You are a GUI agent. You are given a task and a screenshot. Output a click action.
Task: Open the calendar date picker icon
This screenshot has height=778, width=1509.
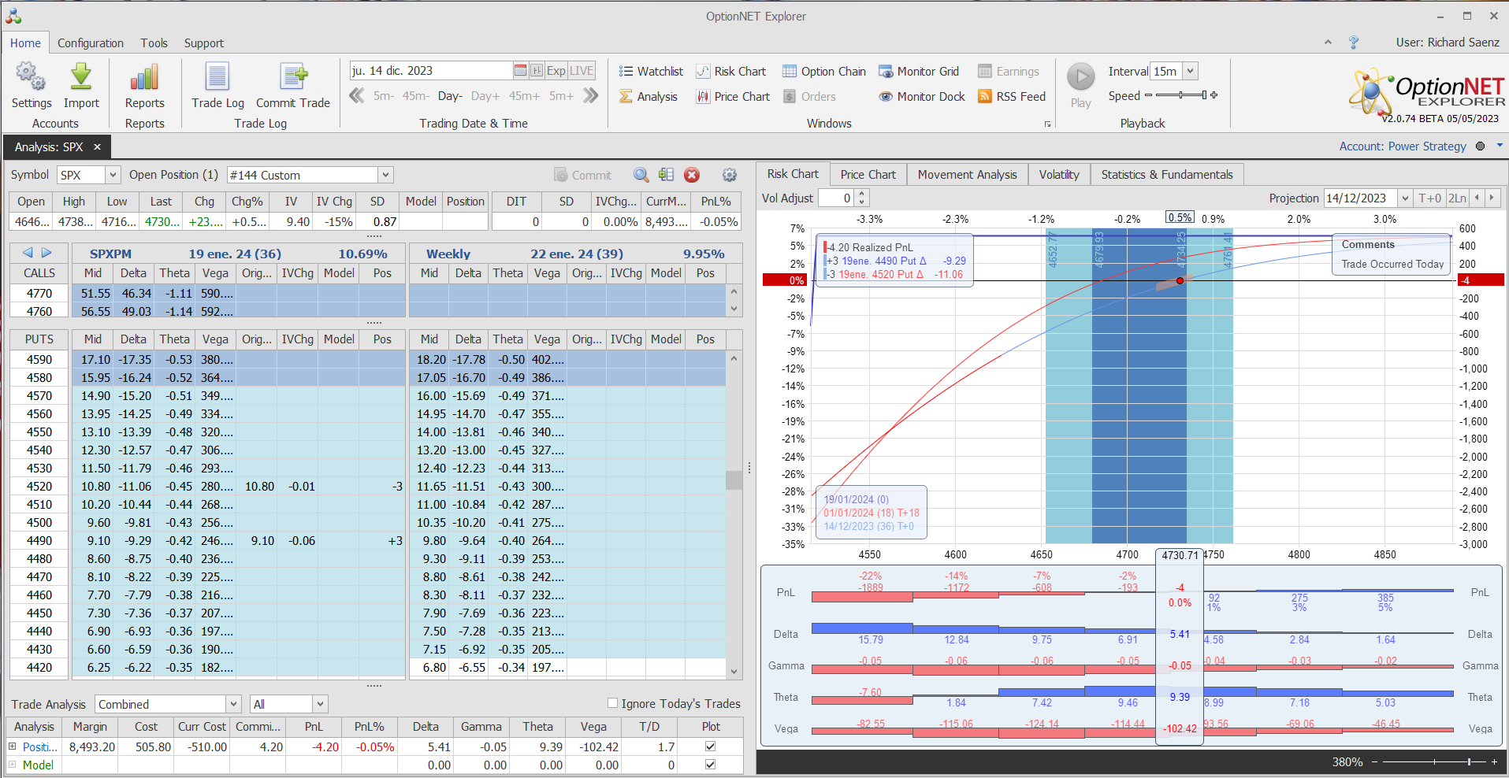click(x=520, y=71)
